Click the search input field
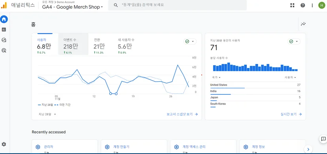This screenshot has width=327, height=154. pos(177,5)
